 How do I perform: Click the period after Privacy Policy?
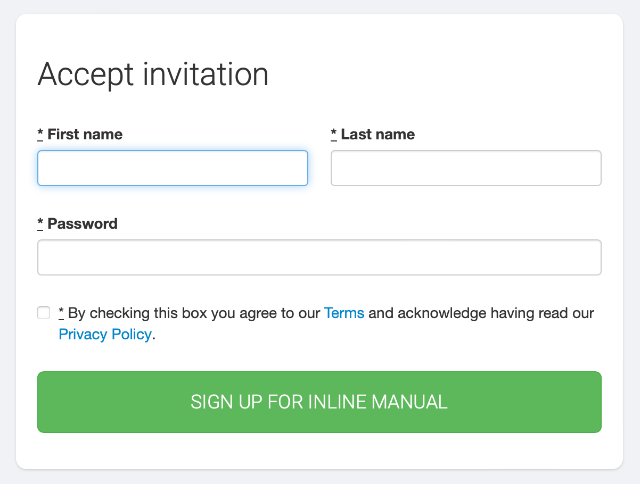154,337
